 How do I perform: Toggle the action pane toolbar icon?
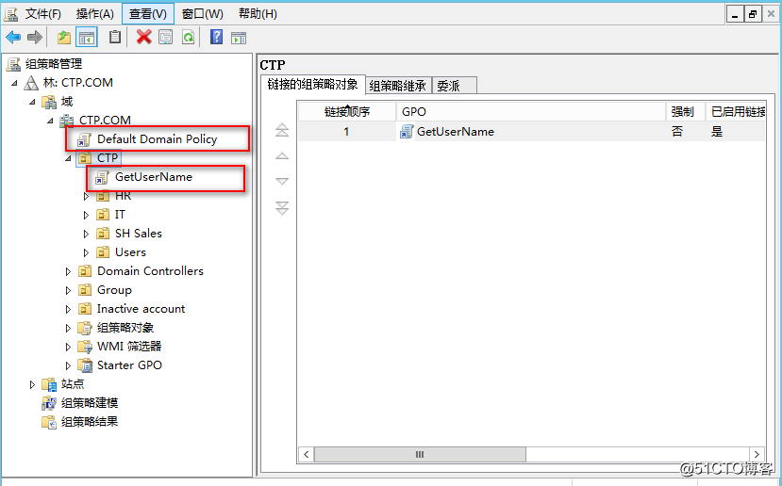[239, 38]
